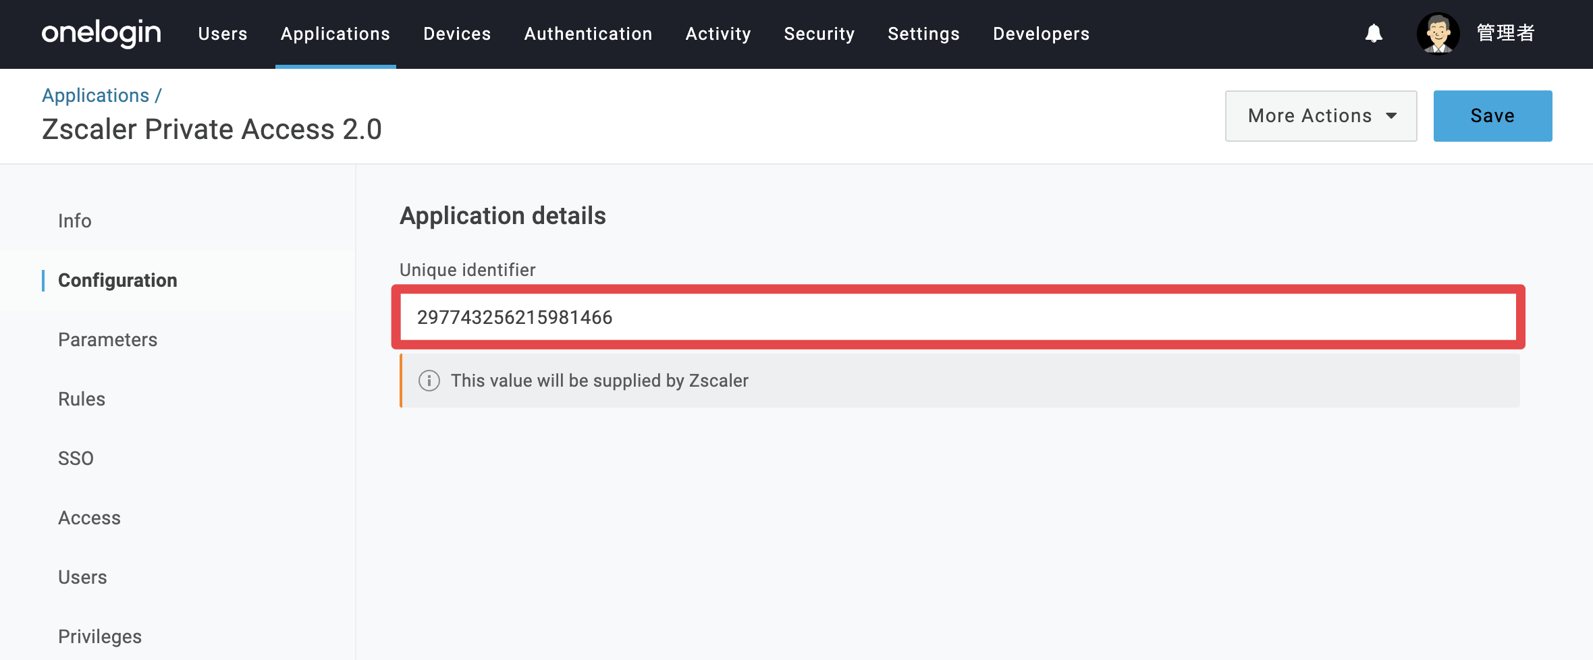1593x660 pixels.
Task: Switch to the Info sidebar tab
Action: (x=74, y=221)
